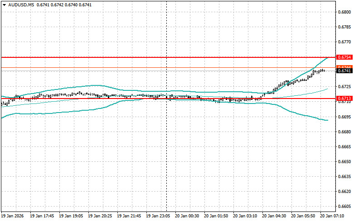Click the 20 Jan 01:50 time label
354x221 pixels.
[216, 216]
